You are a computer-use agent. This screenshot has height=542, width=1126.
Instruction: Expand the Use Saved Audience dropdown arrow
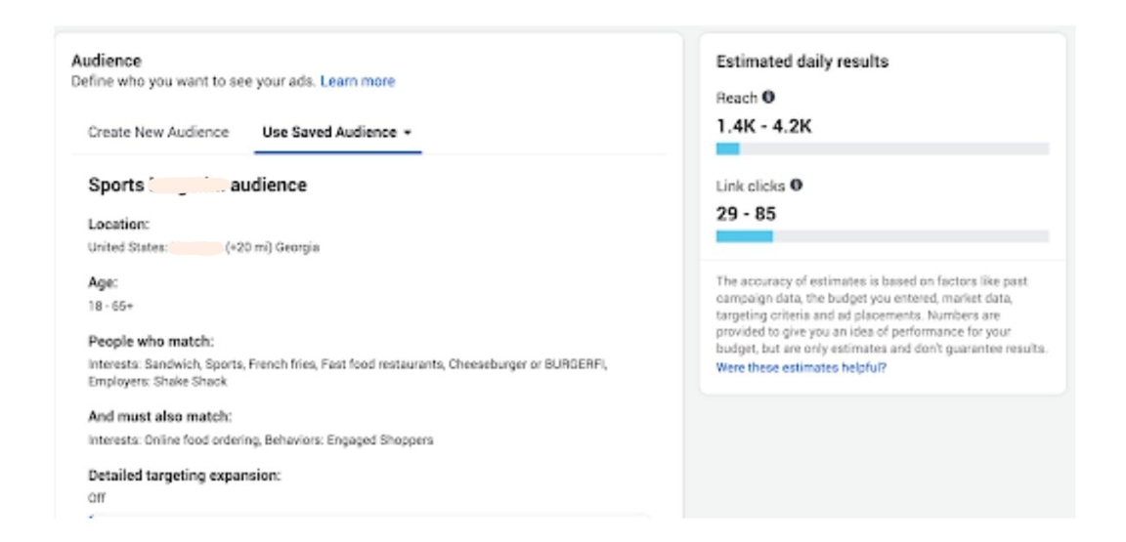(406, 133)
